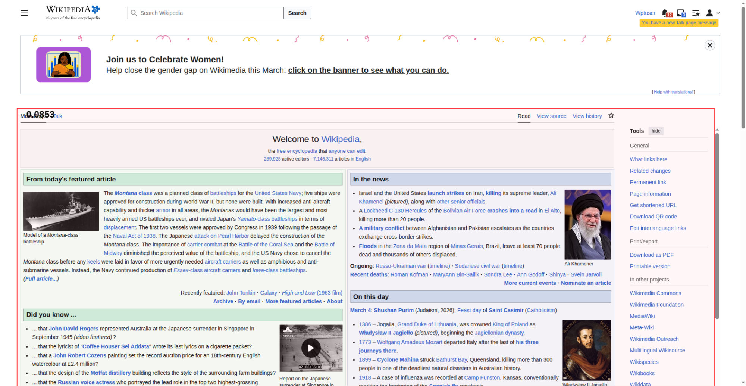The image size is (746, 386).
Task: Expand the personal tools user menu
Action: [x=712, y=13]
